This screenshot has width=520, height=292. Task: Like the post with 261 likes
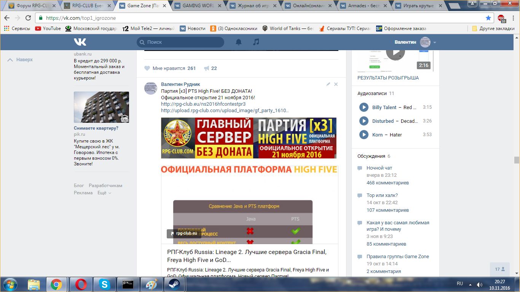pos(170,68)
